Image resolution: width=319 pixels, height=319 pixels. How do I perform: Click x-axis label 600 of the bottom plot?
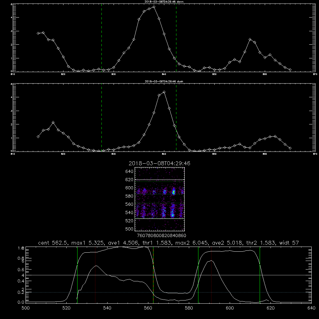point(230,308)
